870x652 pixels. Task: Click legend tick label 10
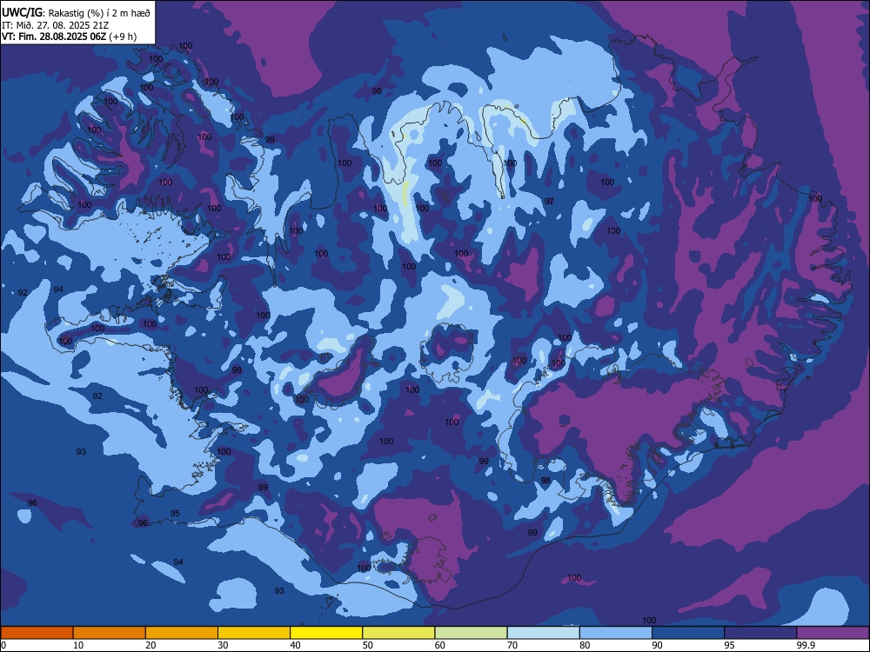coord(78,645)
